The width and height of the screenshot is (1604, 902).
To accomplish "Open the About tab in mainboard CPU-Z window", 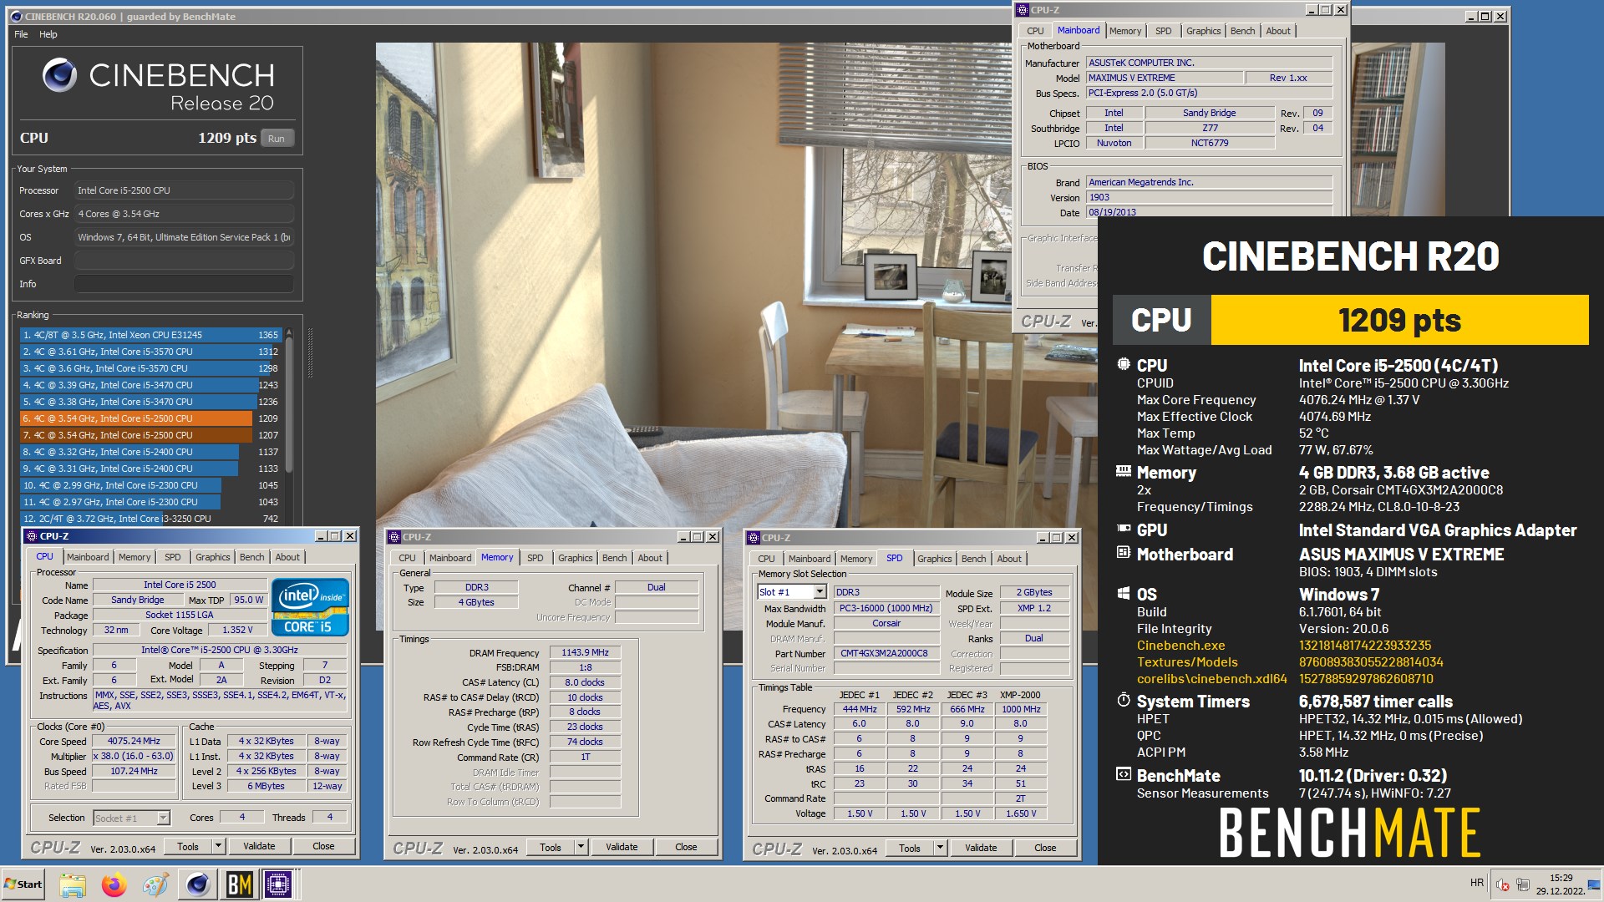I will [x=1277, y=31].
